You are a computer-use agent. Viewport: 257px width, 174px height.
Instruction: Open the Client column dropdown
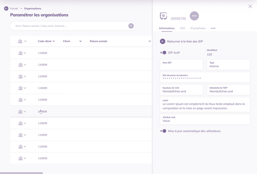click(80, 42)
